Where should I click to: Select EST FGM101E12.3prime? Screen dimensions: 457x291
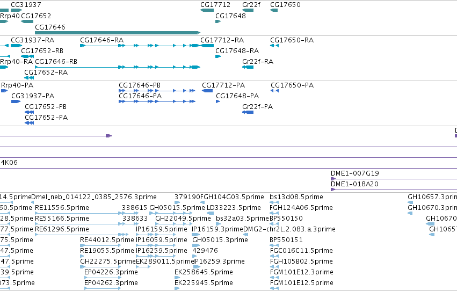point(274,278)
